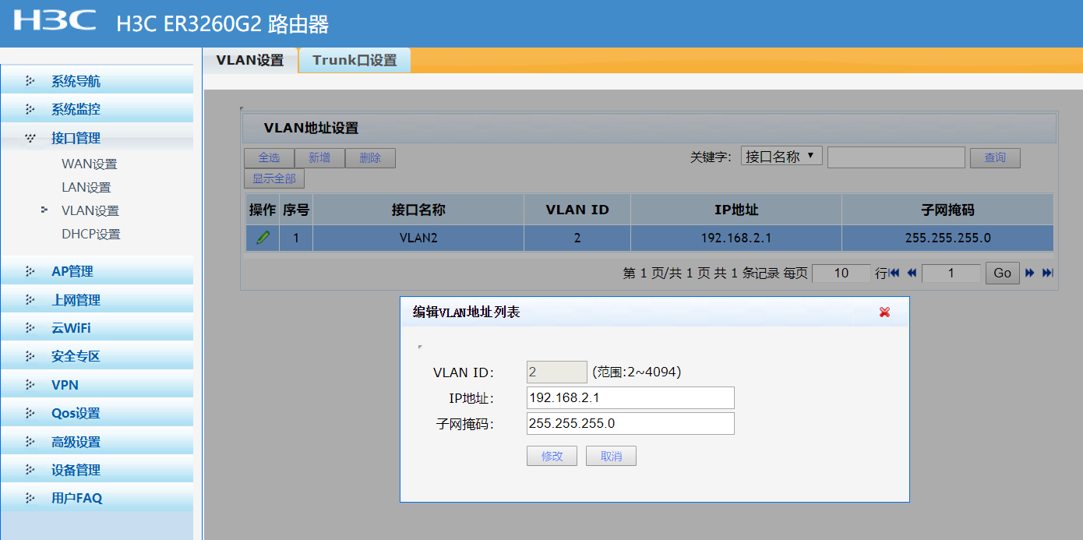Image resolution: width=1083 pixels, height=540 pixels.
Task: Expand the Qos设置 menu
Action: 97,413
